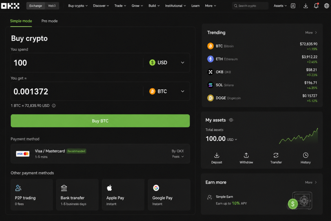Select the Bank transfer payment card

(77, 194)
